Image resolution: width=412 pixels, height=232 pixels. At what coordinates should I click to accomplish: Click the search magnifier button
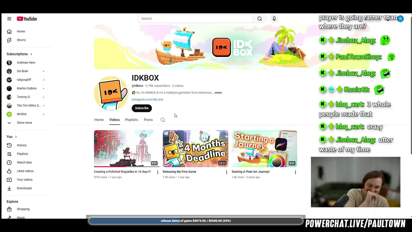259,19
